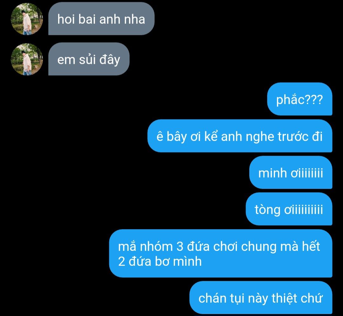
Task: Open sender's avatar beside "hoi bai anh nha"
Action: [27, 19]
